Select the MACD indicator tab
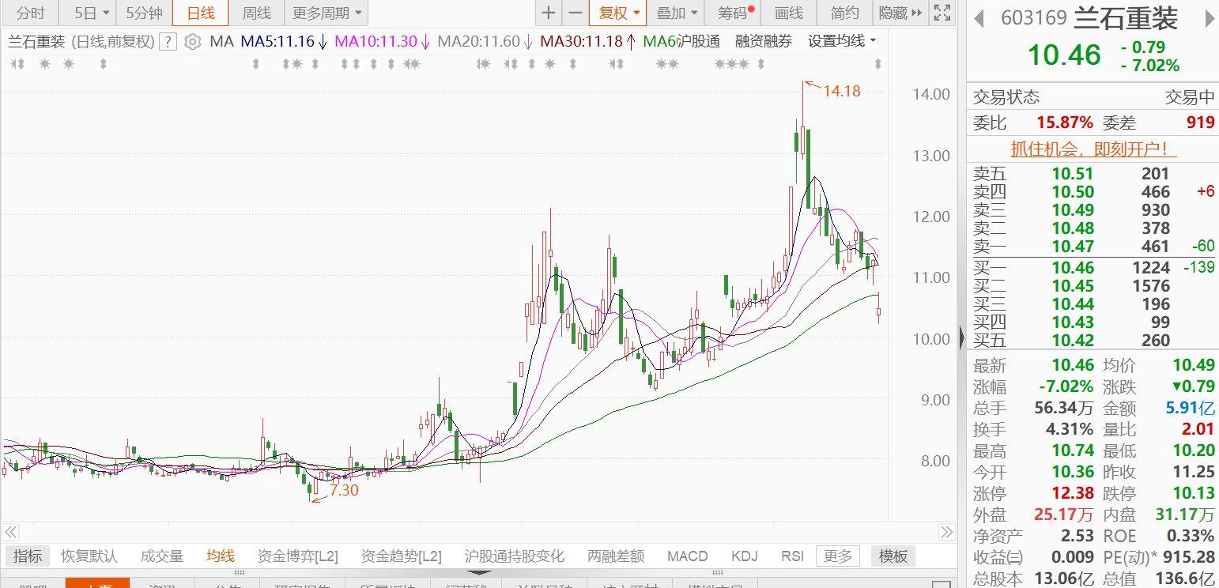 [x=686, y=556]
